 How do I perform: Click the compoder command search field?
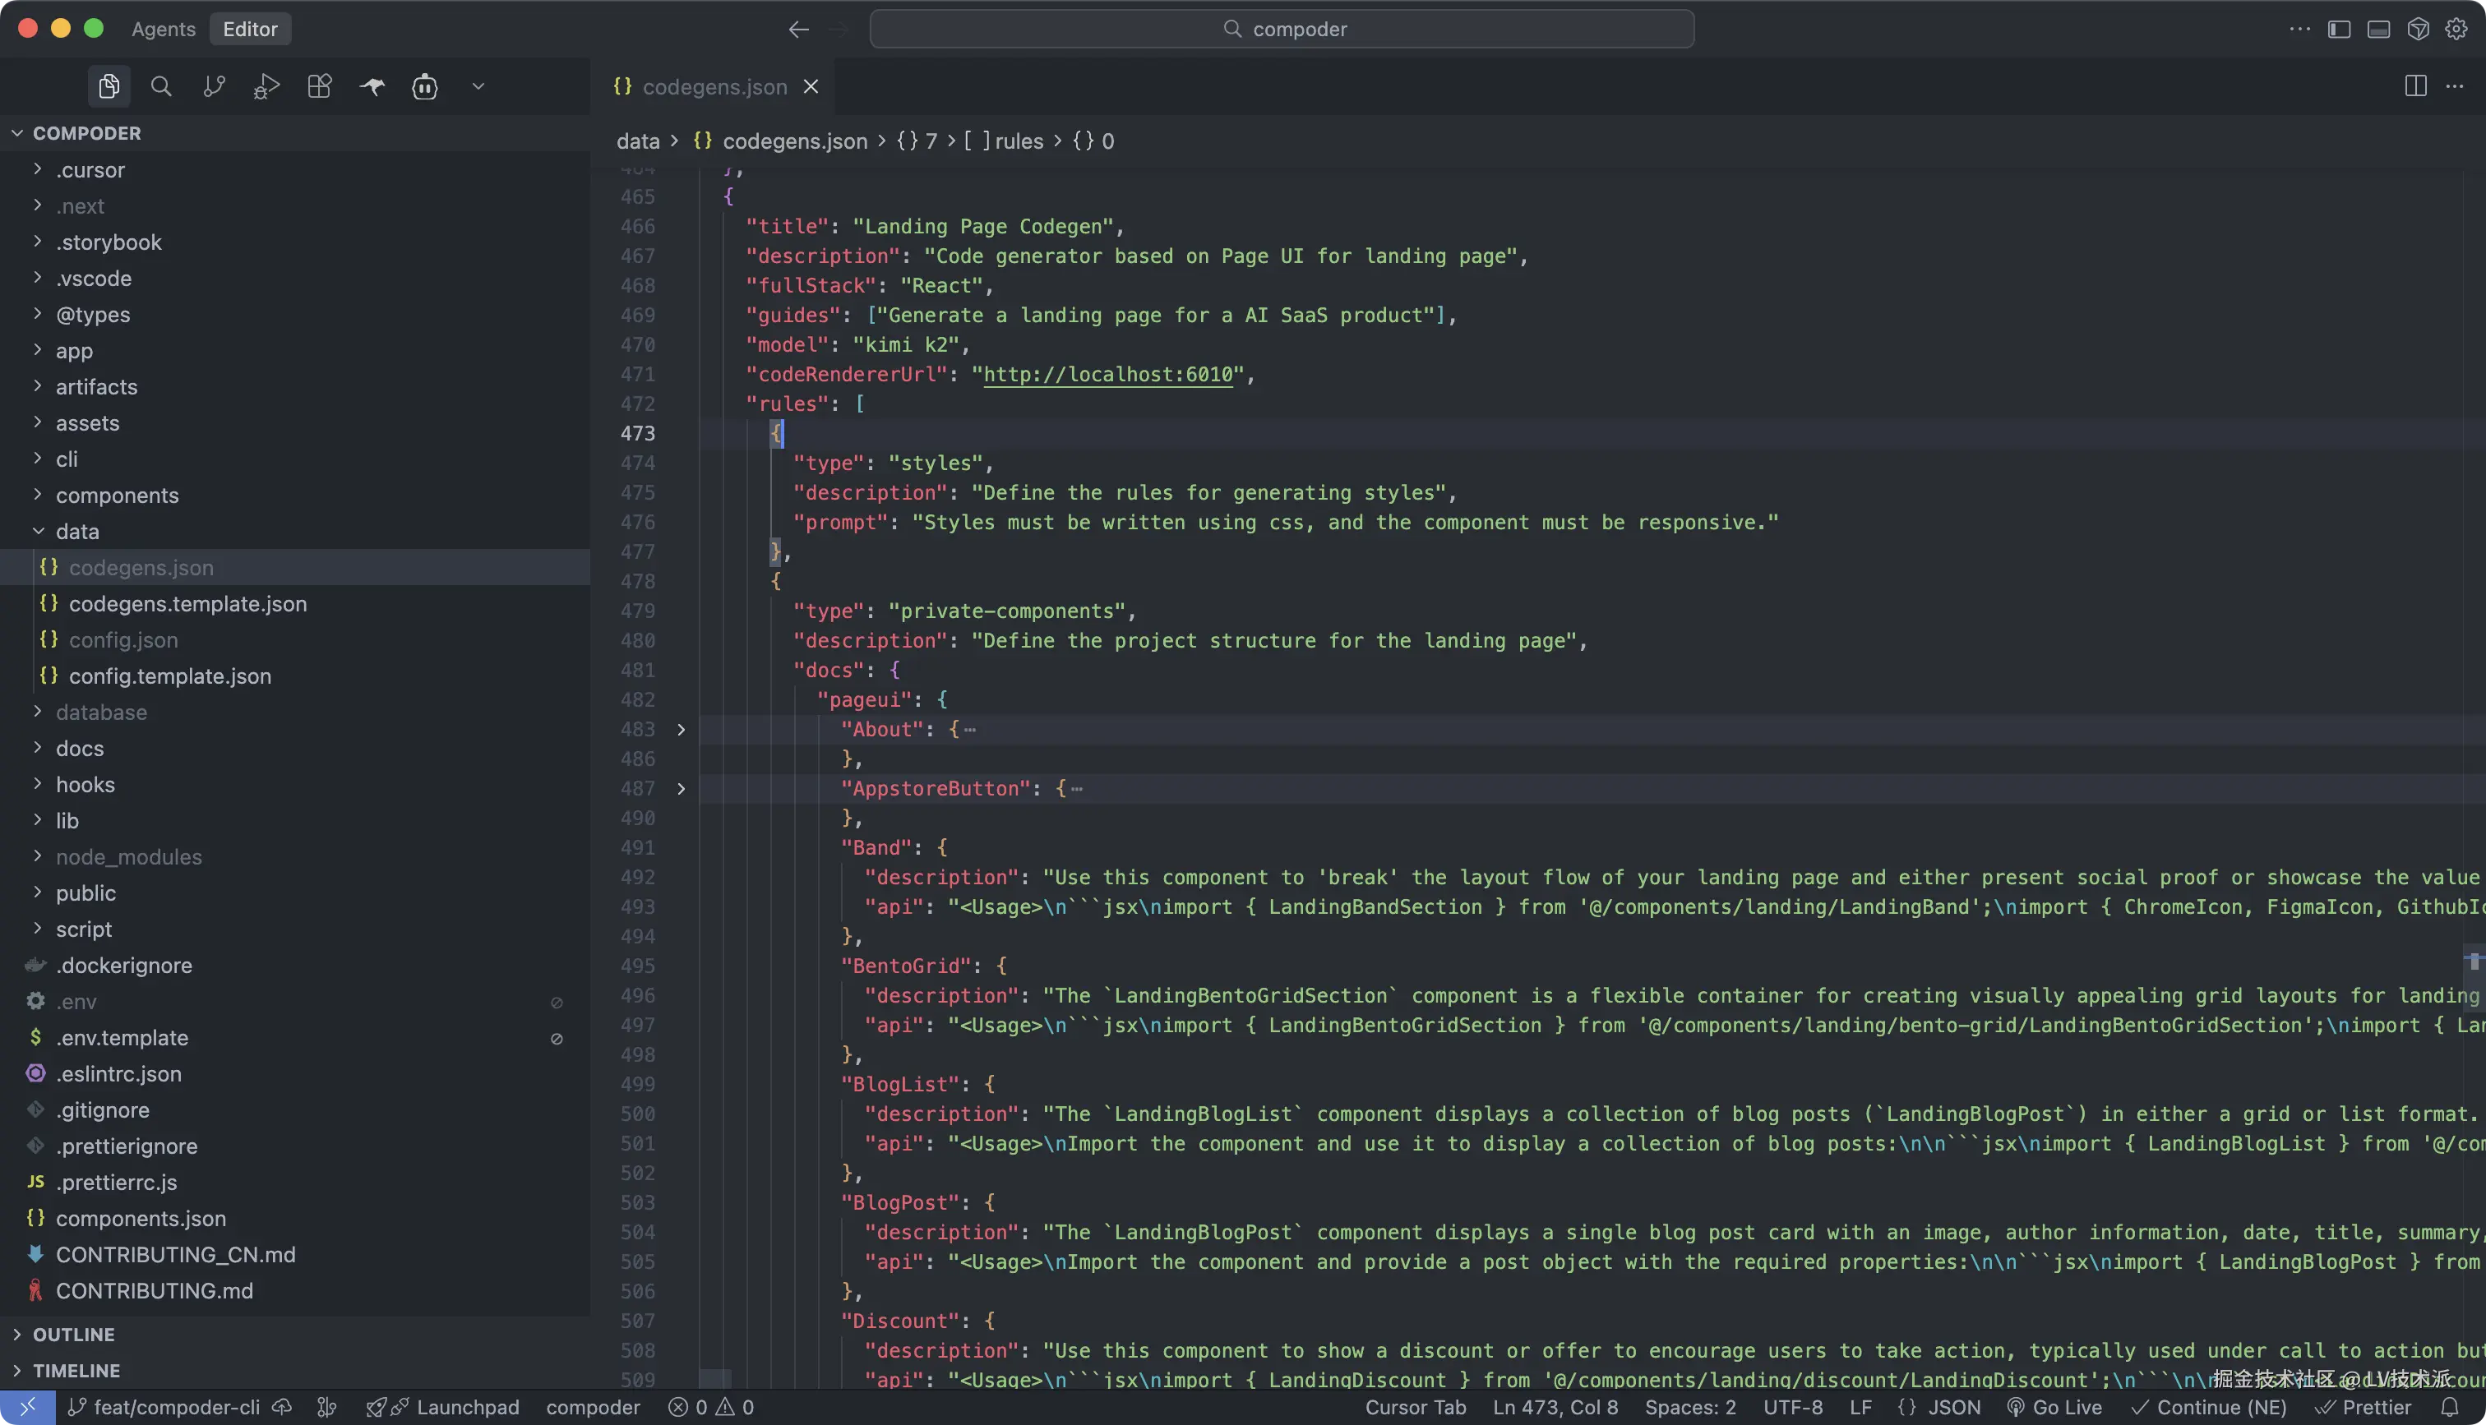[1281, 30]
